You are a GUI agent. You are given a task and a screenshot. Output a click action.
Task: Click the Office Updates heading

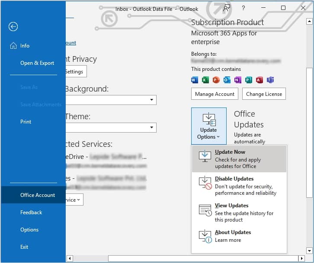coord(249,119)
